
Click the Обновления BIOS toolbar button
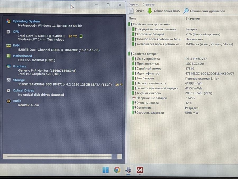click(x=164, y=11)
